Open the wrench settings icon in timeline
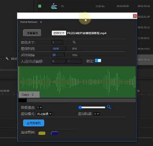The height and width of the screenshot is (146, 153). coord(7,59)
